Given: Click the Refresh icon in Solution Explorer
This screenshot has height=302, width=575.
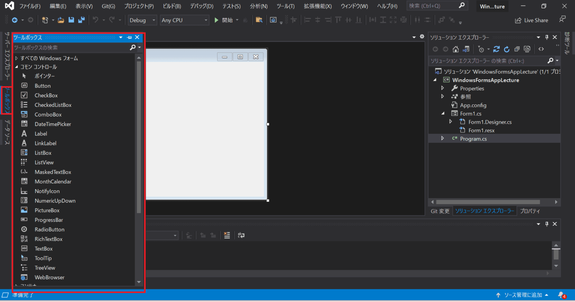Looking at the screenshot, I should point(506,49).
